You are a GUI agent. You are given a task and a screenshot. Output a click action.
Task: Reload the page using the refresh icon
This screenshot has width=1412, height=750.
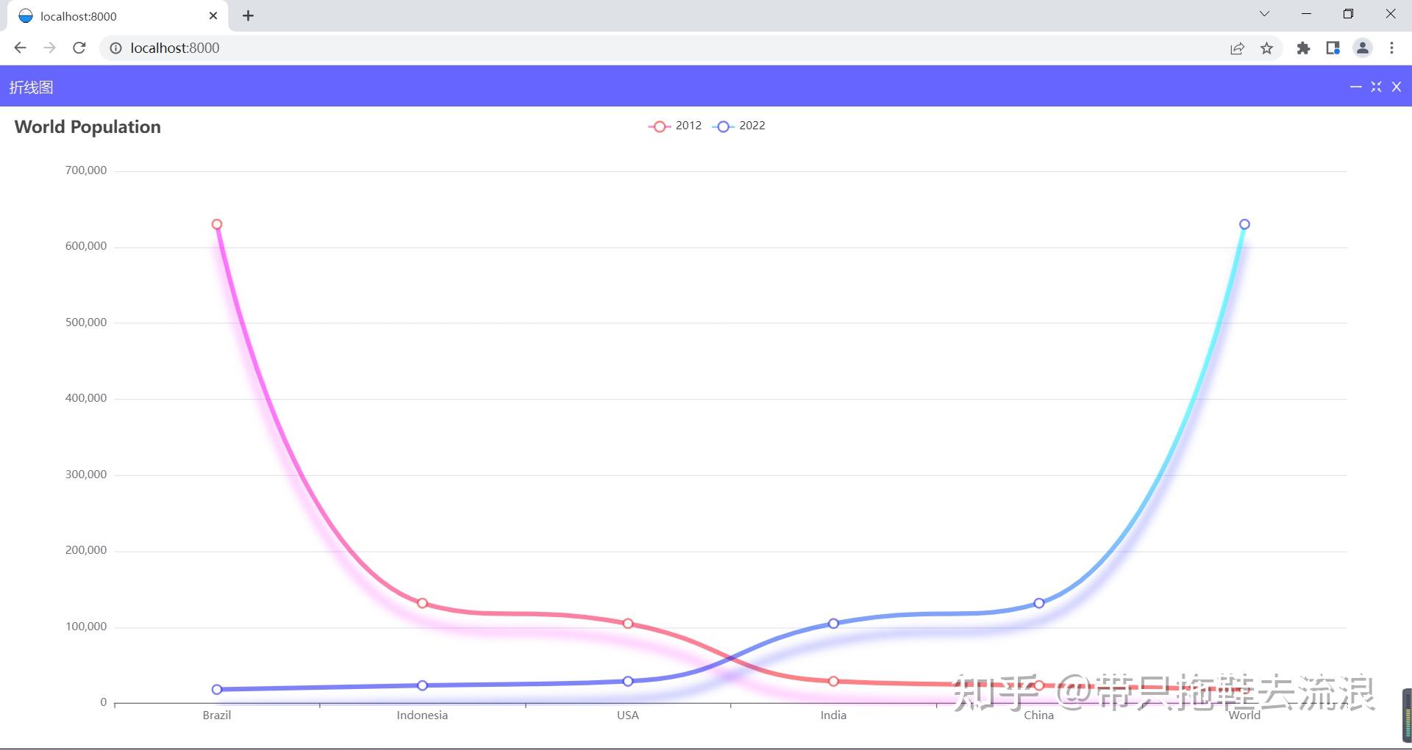tap(79, 48)
